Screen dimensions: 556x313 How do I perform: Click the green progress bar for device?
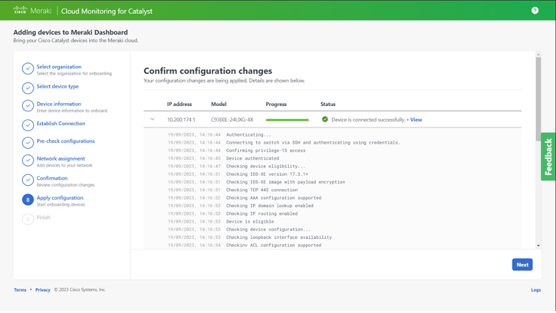[287, 120]
